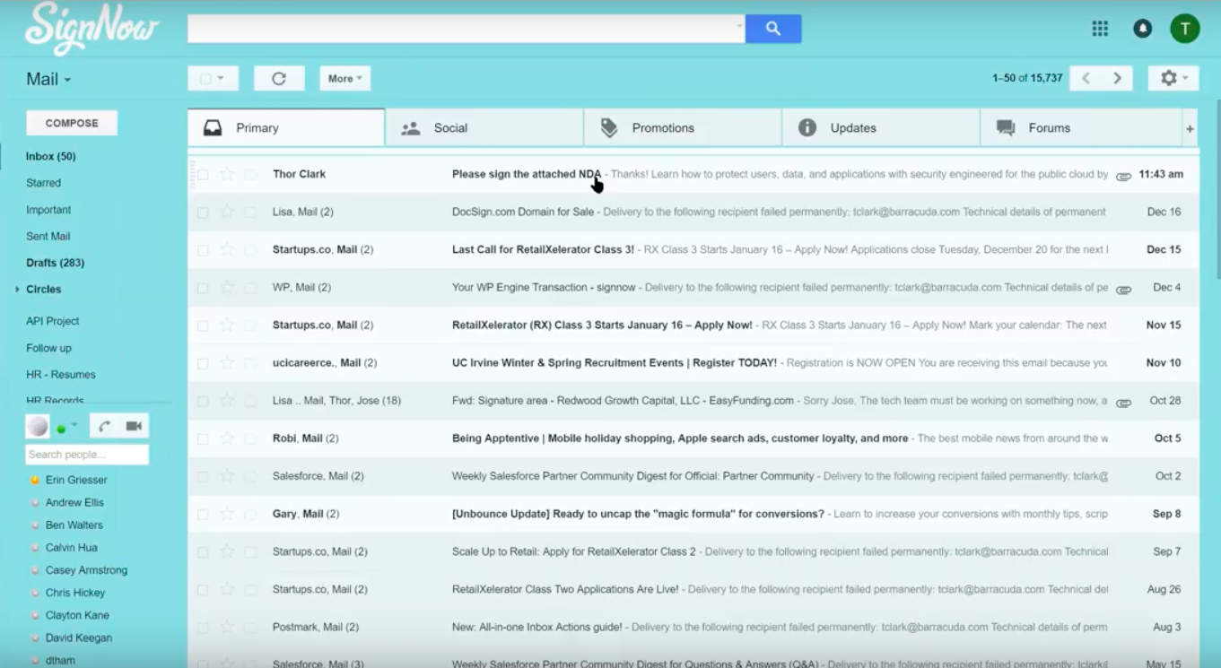The width and height of the screenshot is (1221, 668).
Task: Click the Search people input field
Action: pos(86,455)
